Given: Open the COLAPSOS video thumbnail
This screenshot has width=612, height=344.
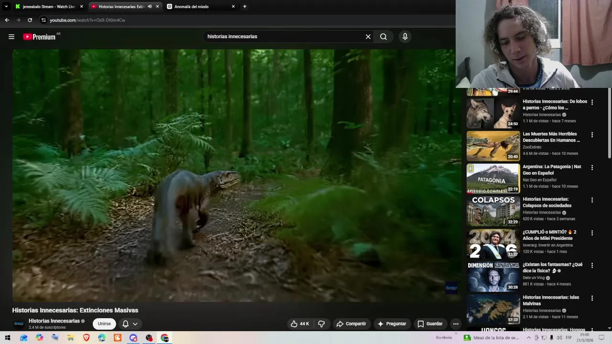Looking at the screenshot, I should [x=493, y=211].
